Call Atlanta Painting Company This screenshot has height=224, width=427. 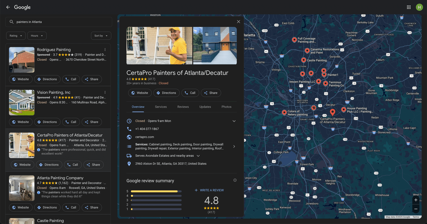71,208
